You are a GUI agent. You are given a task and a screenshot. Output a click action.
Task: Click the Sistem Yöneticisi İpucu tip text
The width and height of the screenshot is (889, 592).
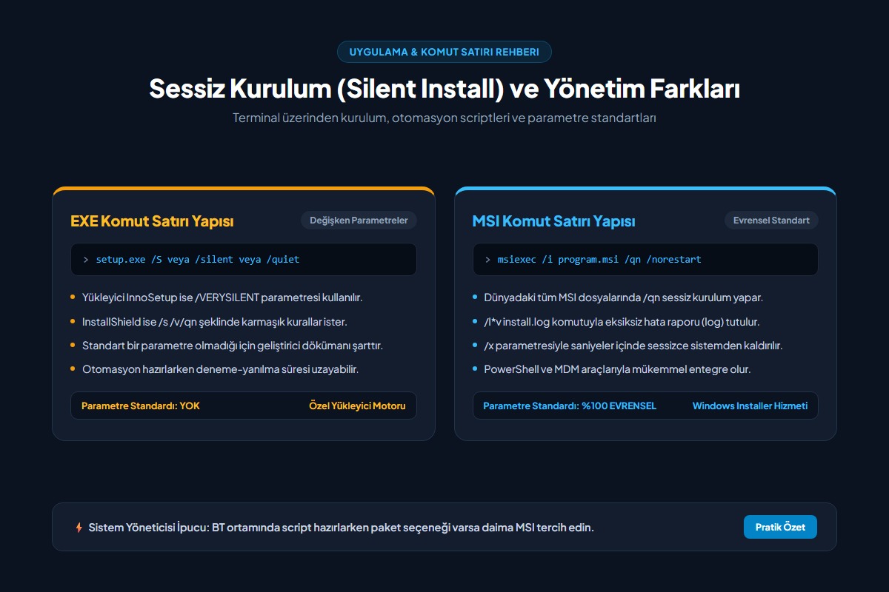(341, 528)
